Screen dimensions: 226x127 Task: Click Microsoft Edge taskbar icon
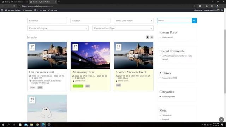[x=43, y=125]
